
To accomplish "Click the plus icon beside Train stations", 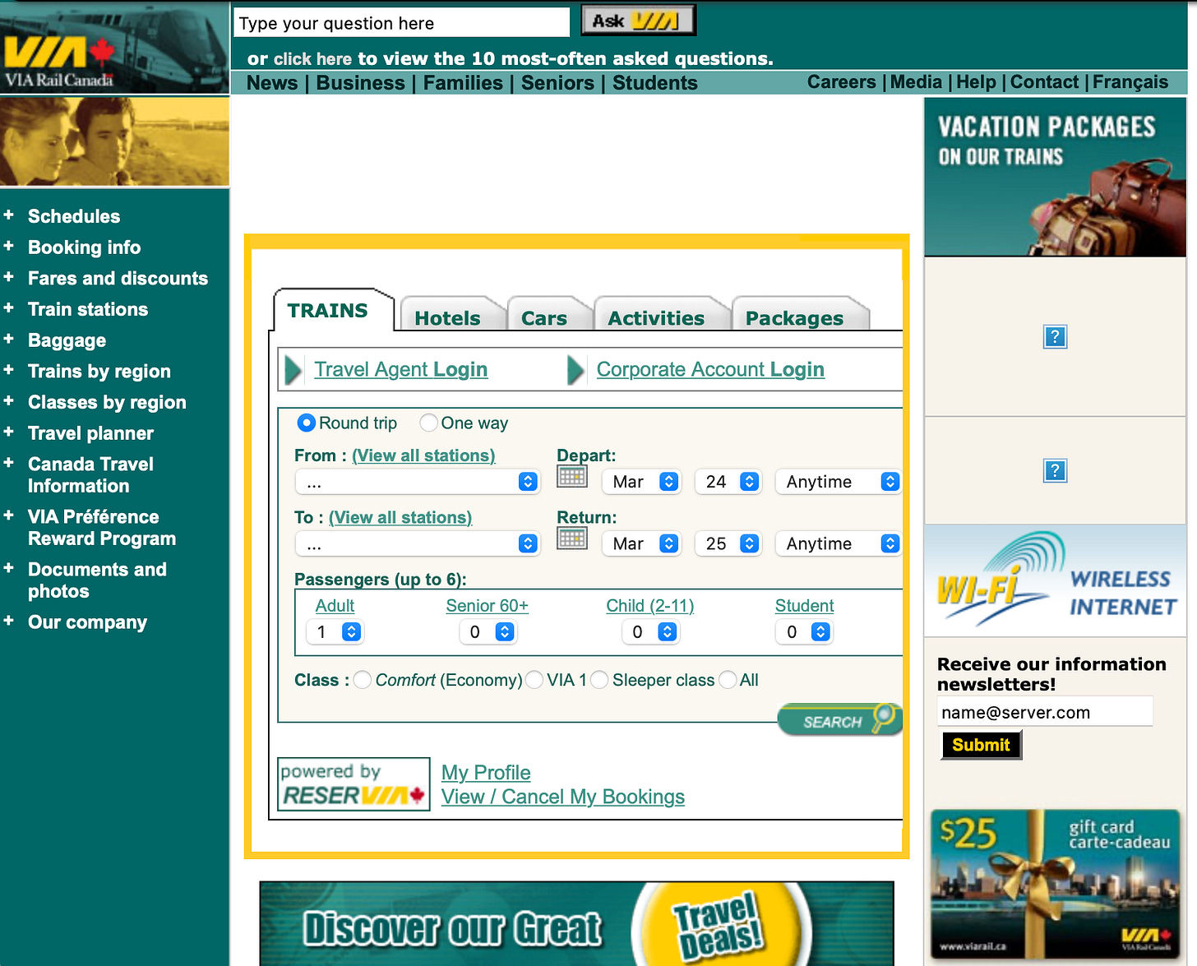I will [9, 308].
